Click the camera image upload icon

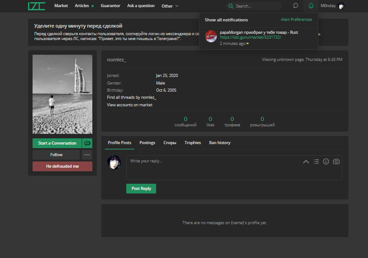pyautogui.click(x=336, y=161)
